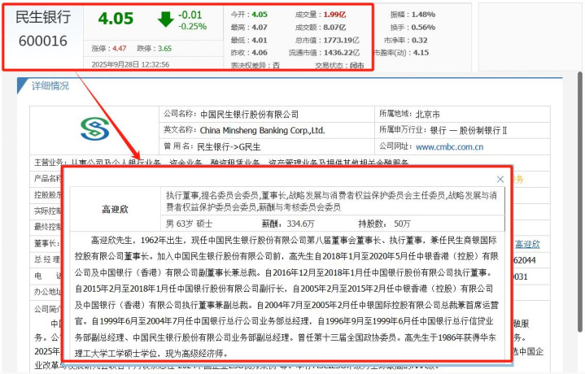Click the 薪酬 334.6万 value
Viewport: 585px width, 374px height.
301,224
